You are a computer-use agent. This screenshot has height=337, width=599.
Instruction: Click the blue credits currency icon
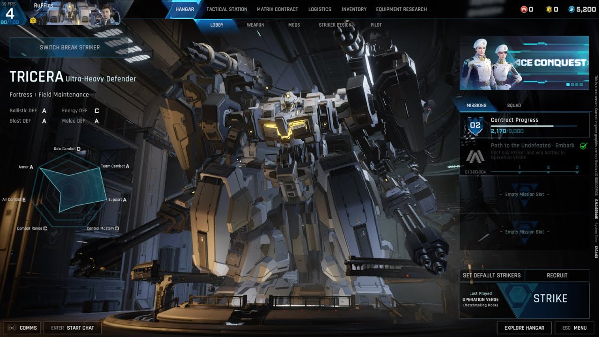click(571, 9)
